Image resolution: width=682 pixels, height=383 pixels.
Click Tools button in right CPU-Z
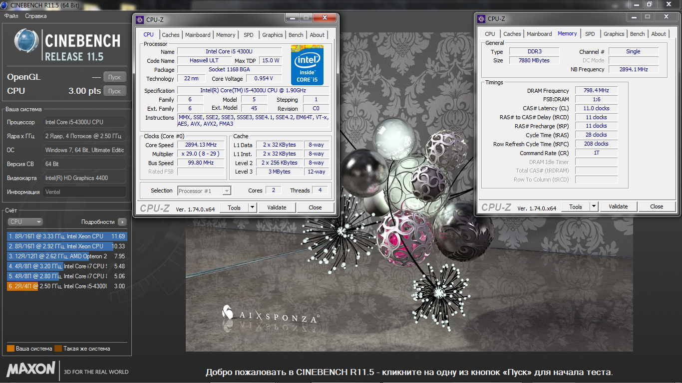576,206
